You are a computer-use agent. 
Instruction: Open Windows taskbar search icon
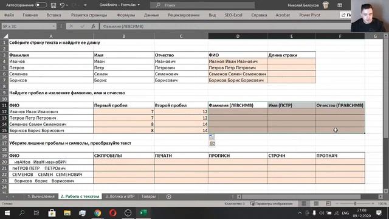pos(22,213)
